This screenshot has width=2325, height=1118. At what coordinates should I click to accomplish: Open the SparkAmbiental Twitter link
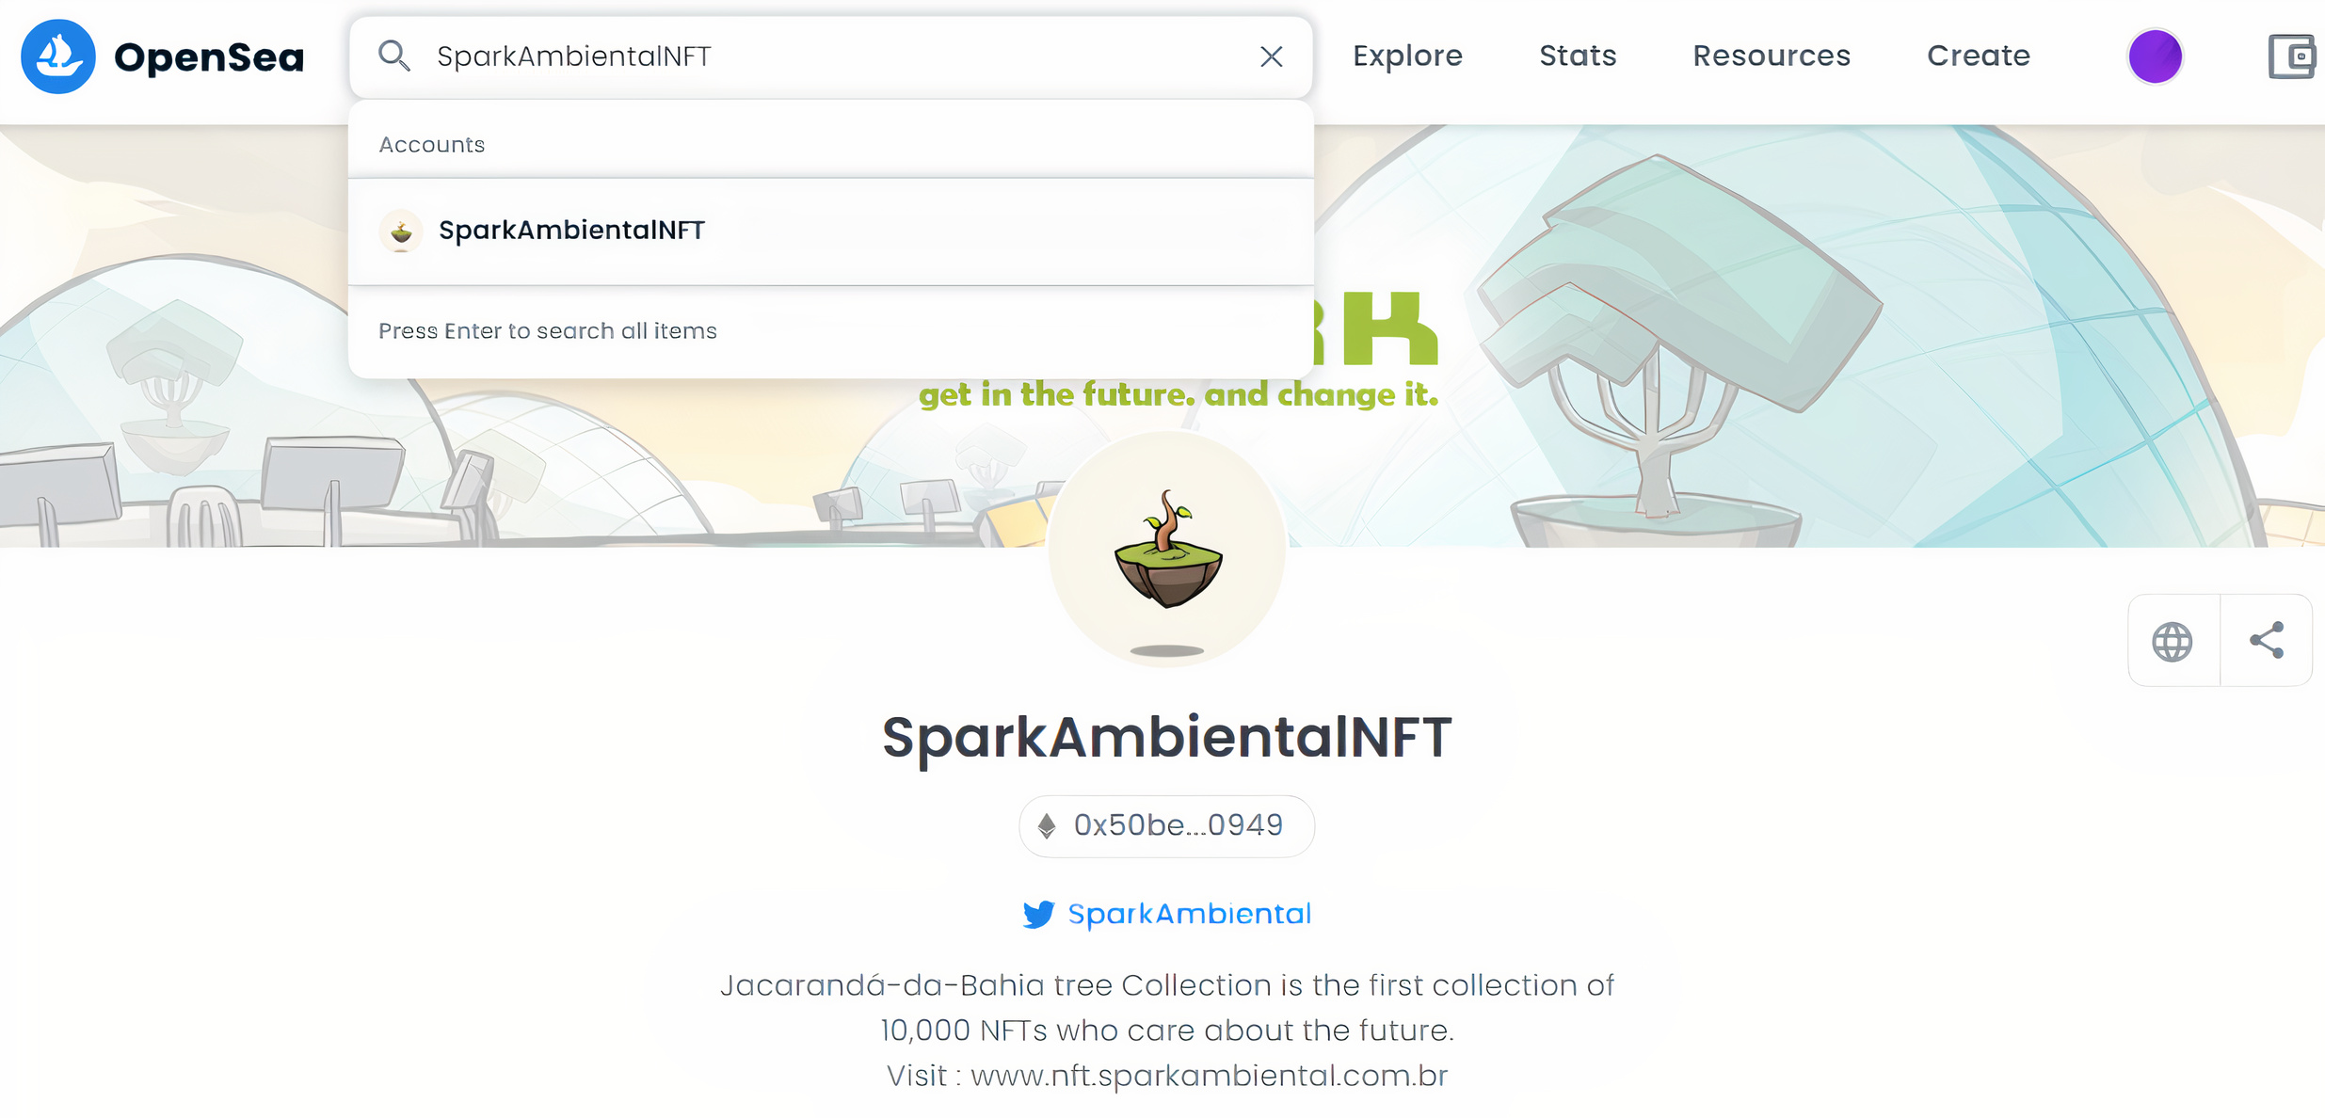tap(1189, 914)
